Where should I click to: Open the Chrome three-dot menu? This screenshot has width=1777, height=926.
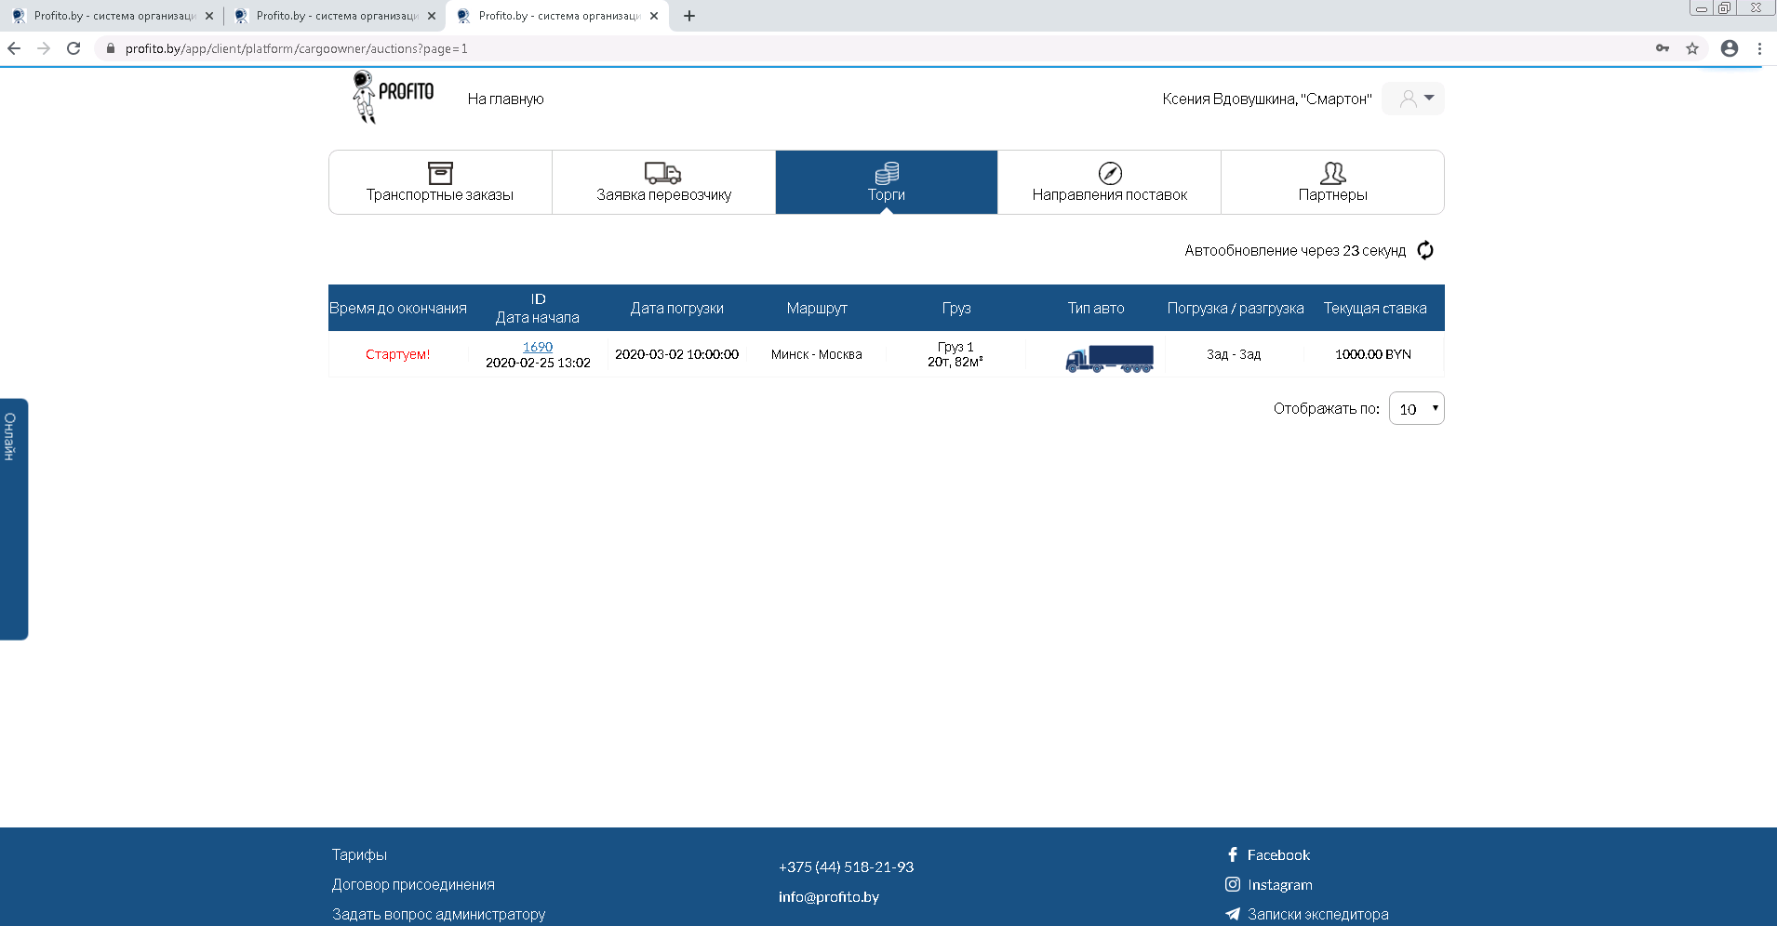(1759, 48)
